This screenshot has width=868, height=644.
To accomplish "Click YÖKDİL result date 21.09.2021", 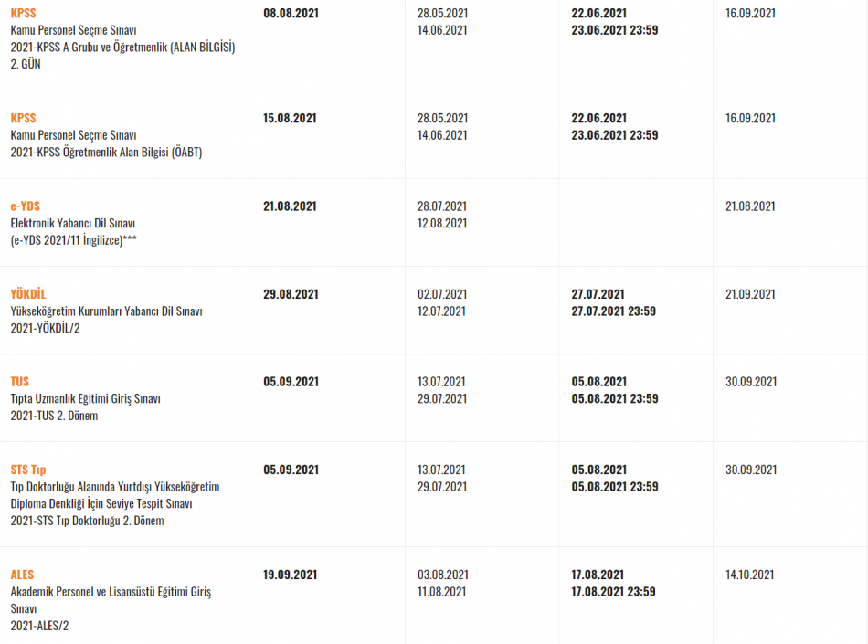I will [x=751, y=294].
